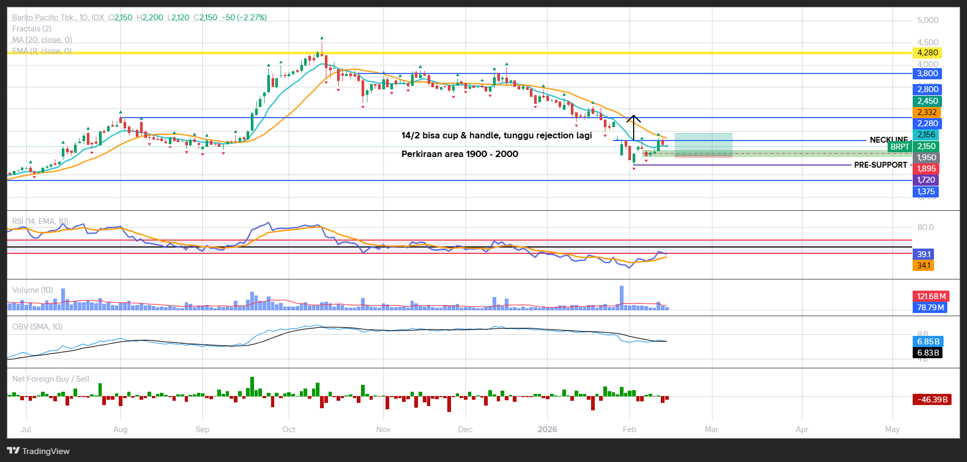Select the OBV (SMA, 10) legend

pyautogui.click(x=37, y=327)
